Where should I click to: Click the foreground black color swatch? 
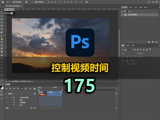coord(1,87)
